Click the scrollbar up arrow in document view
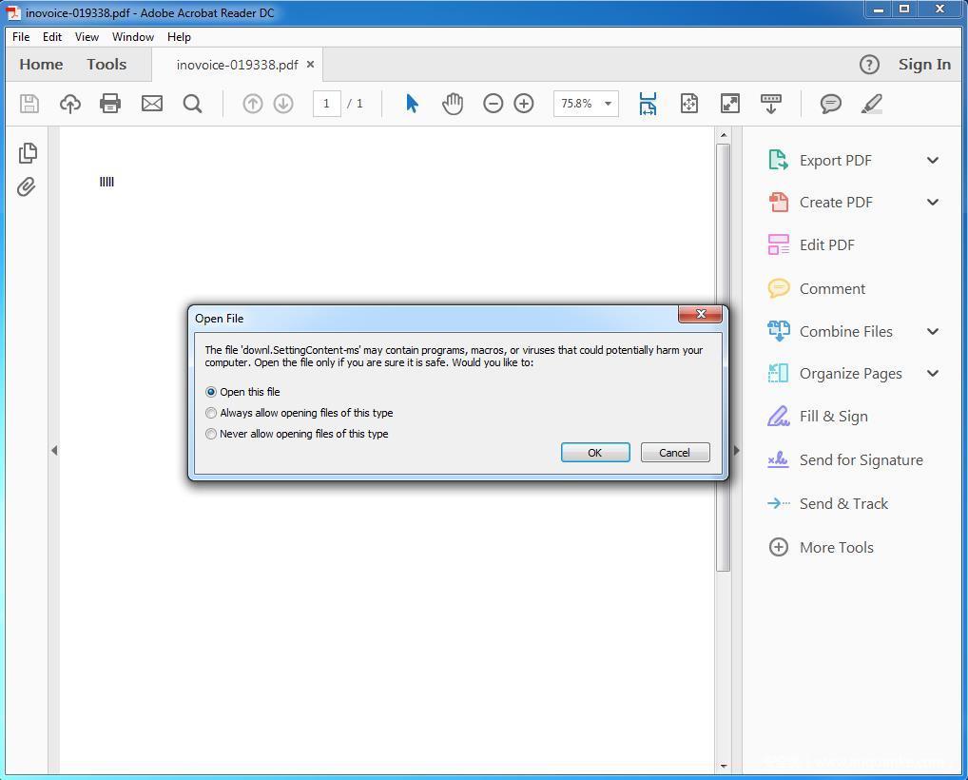The image size is (968, 780). click(x=724, y=135)
